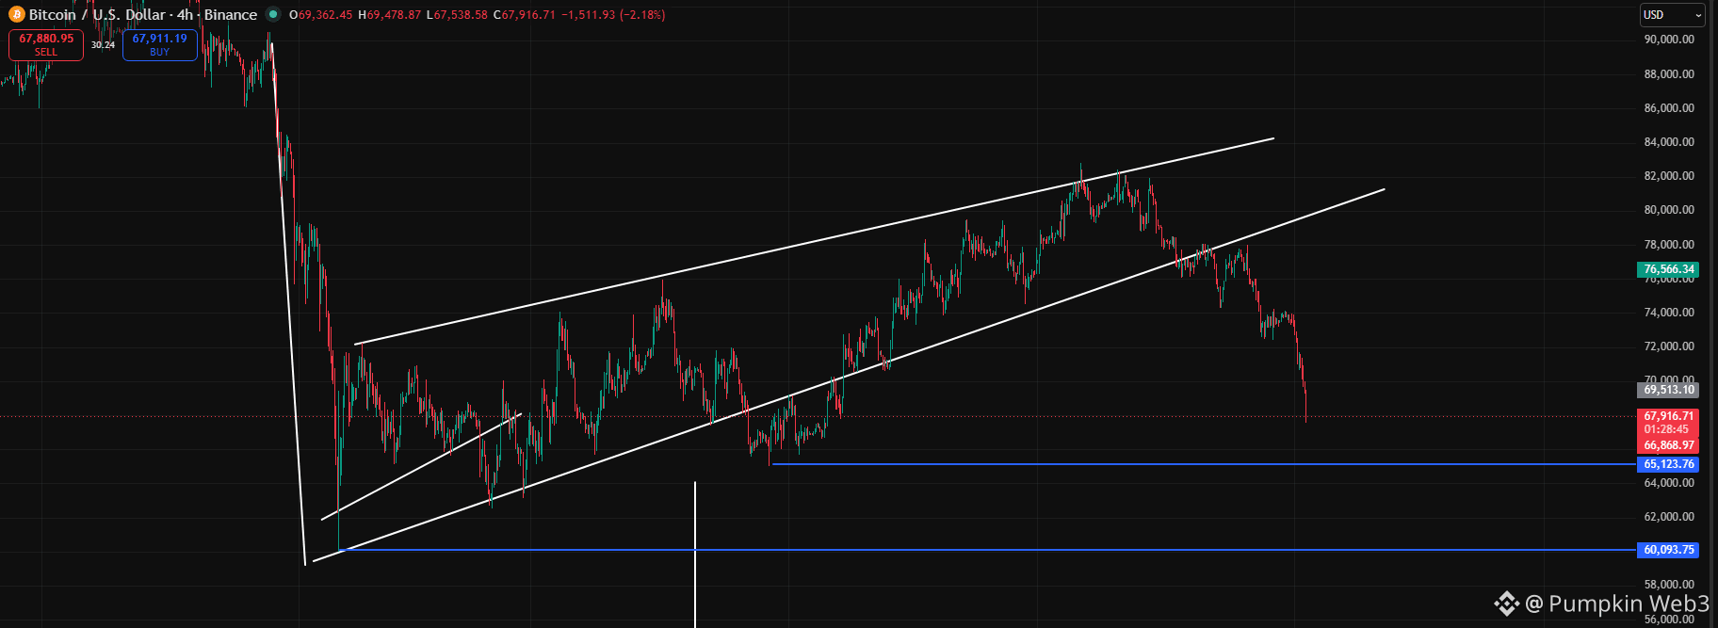
Task: Click the high price H69,478.87
Action: click(x=390, y=15)
